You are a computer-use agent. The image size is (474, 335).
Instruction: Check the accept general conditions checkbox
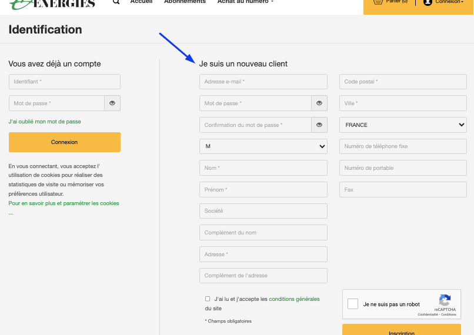click(208, 299)
